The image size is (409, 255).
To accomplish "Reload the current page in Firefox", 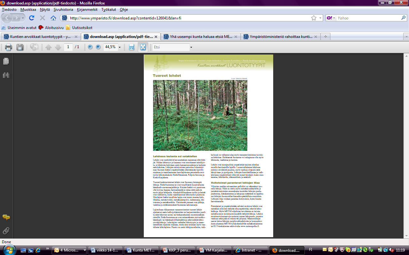I will coord(32,18).
